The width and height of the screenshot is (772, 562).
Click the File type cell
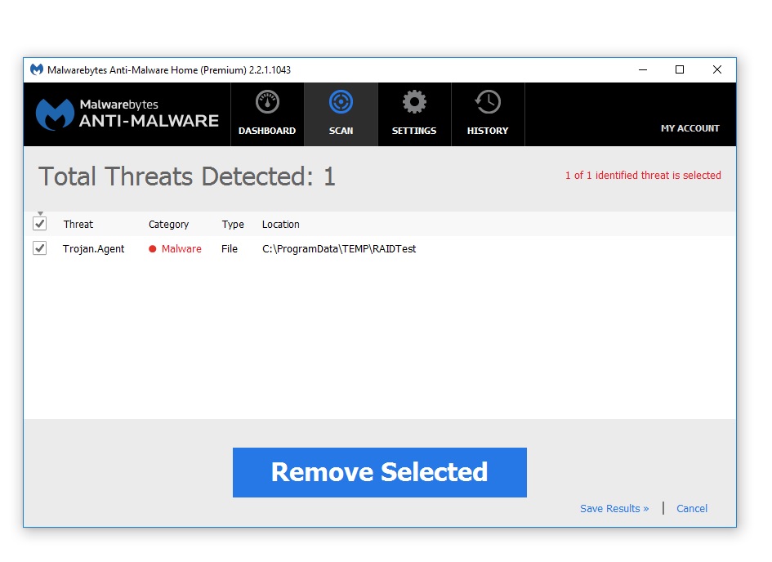[230, 249]
